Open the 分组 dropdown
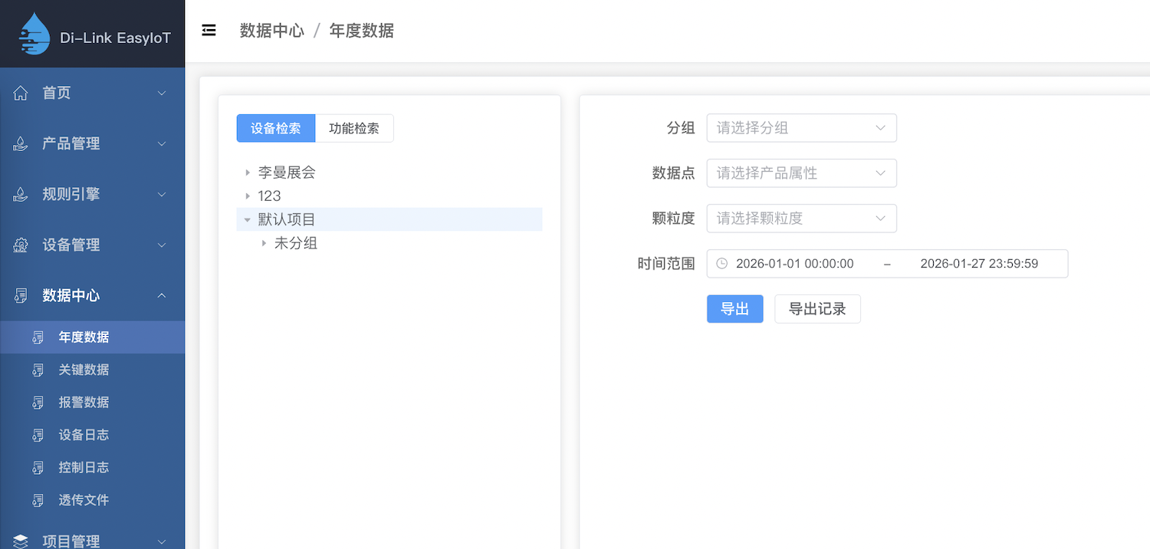This screenshot has height=549, width=1150. [x=801, y=128]
